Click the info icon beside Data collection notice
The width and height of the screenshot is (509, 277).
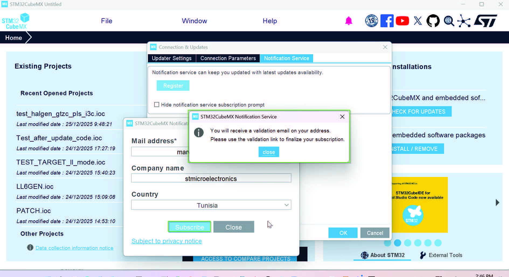30,248
